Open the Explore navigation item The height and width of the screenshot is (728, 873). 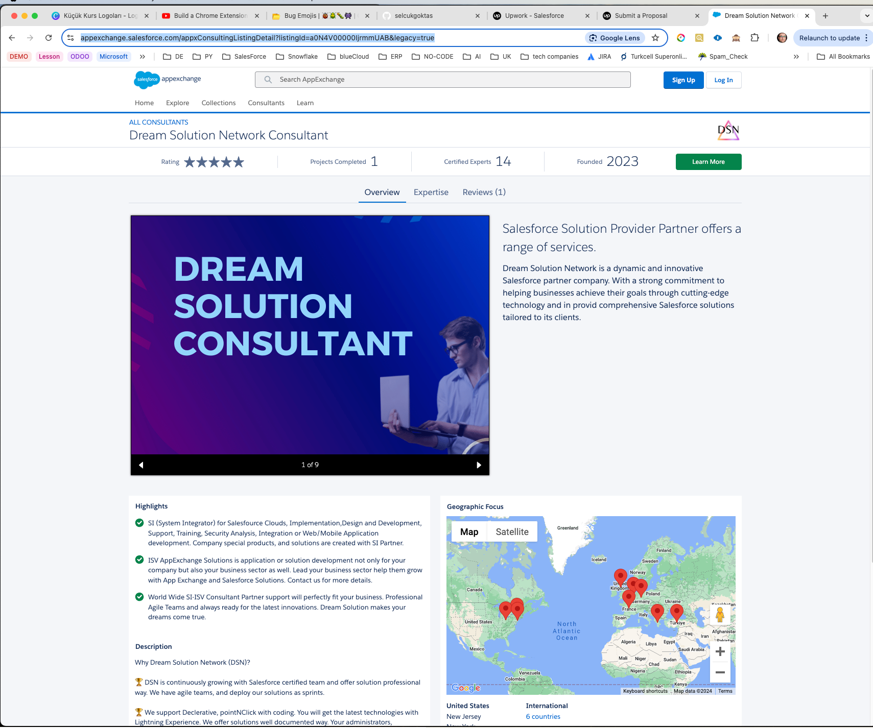tap(178, 103)
